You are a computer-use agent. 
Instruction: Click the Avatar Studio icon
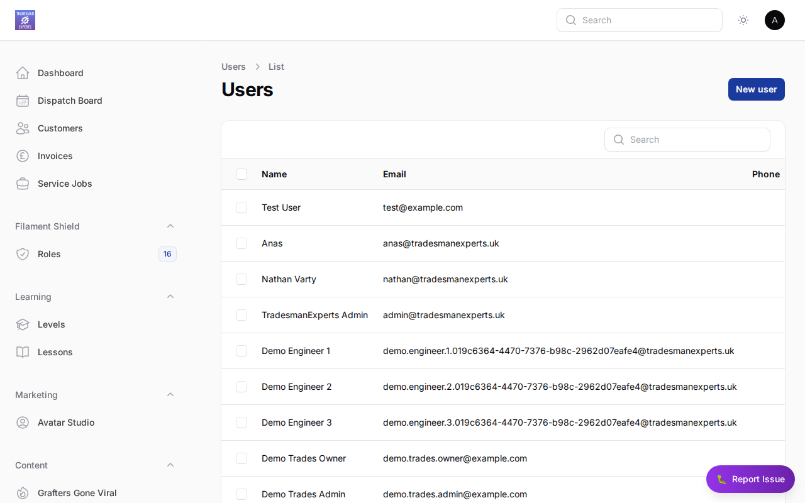(x=23, y=423)
